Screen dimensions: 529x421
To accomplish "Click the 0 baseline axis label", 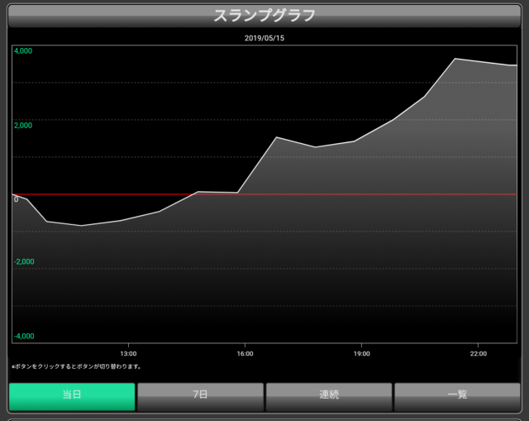I will coord(16,199).
